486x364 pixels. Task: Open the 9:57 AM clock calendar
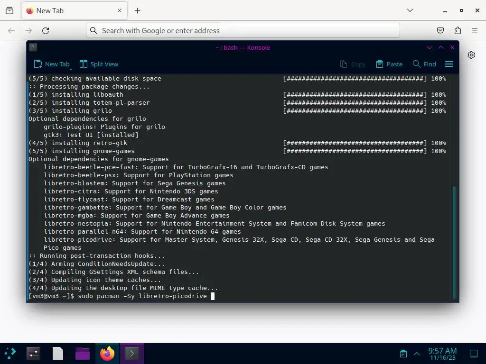442,354
